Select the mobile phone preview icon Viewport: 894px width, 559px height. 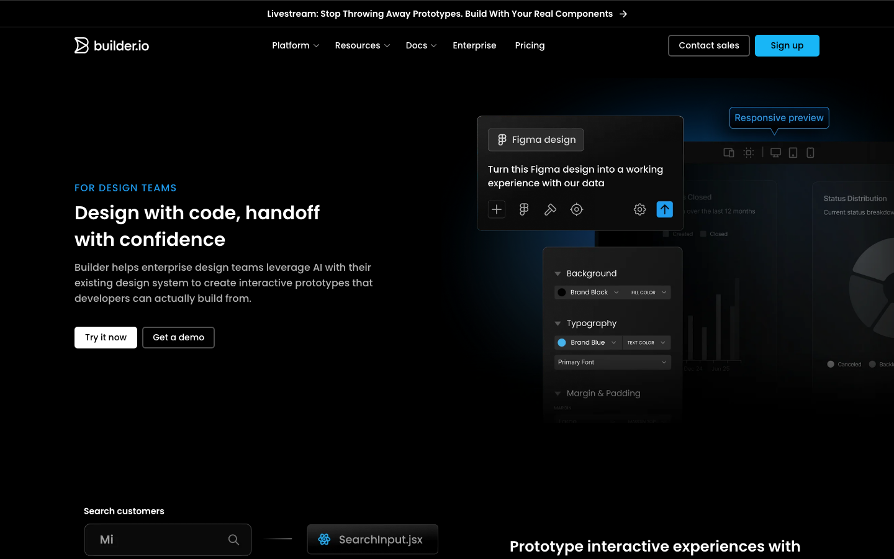810,153
